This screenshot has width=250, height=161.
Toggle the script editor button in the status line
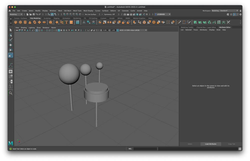[x=240, y=149]
